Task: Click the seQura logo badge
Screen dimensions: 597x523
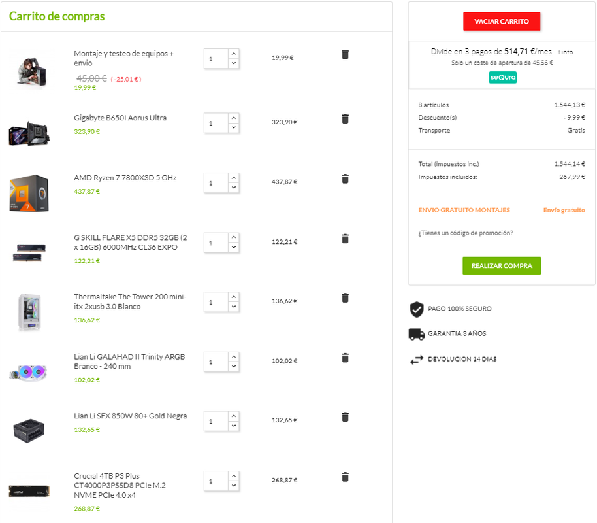Action: (502, 77)
